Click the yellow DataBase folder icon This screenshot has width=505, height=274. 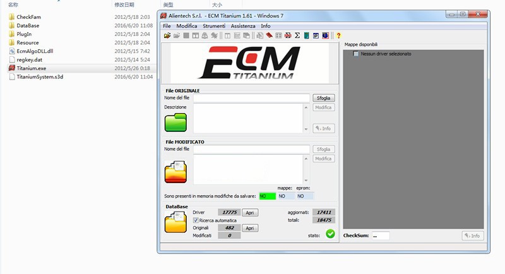[175, 222]
